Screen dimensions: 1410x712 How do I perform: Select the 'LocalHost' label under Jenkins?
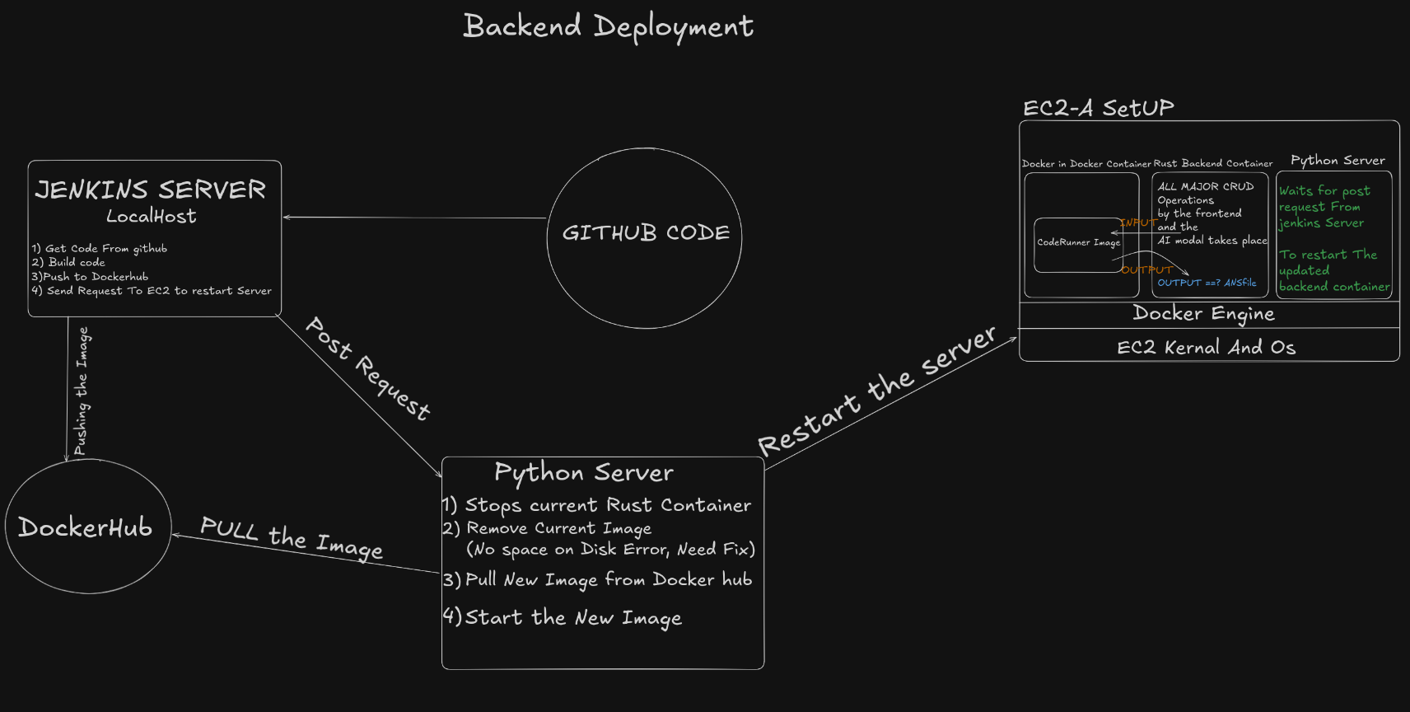point(152,217)
